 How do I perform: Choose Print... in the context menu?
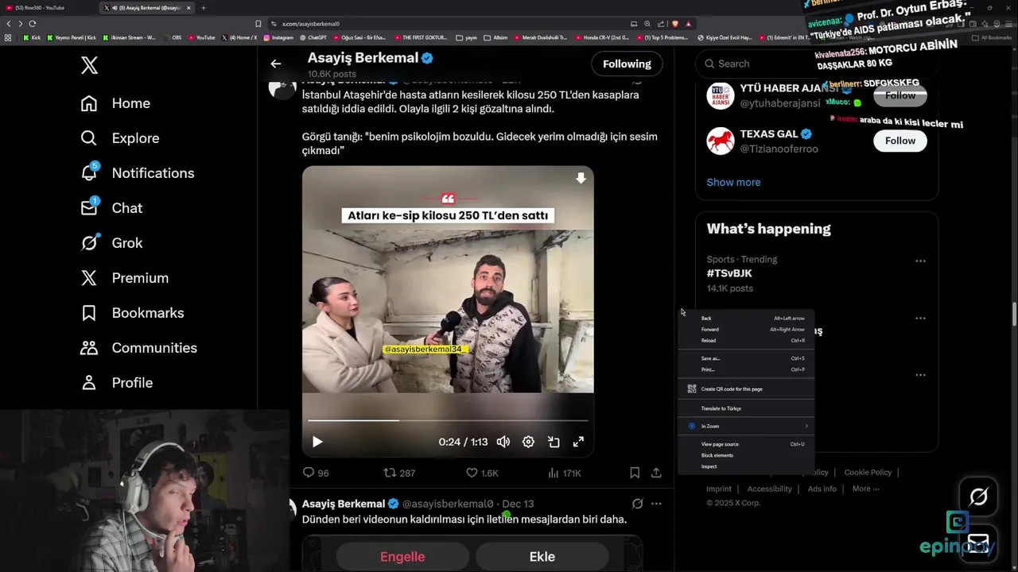coord(746,369)
